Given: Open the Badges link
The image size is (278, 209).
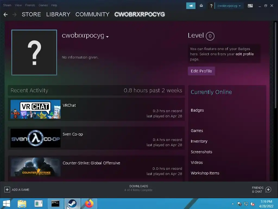Looking at the screenshot, I should click(197, 110).
